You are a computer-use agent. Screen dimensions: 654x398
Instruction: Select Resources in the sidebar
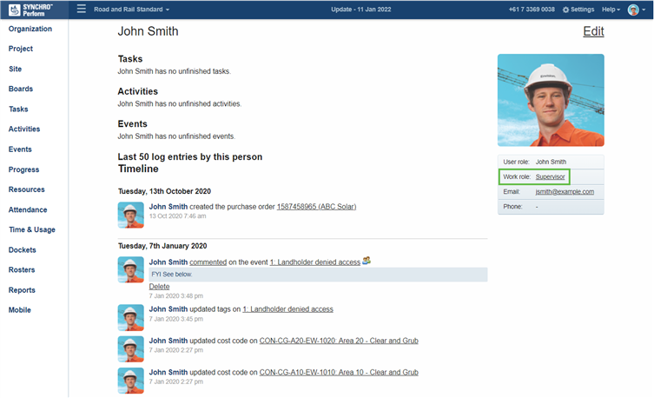tap(26, 189)
